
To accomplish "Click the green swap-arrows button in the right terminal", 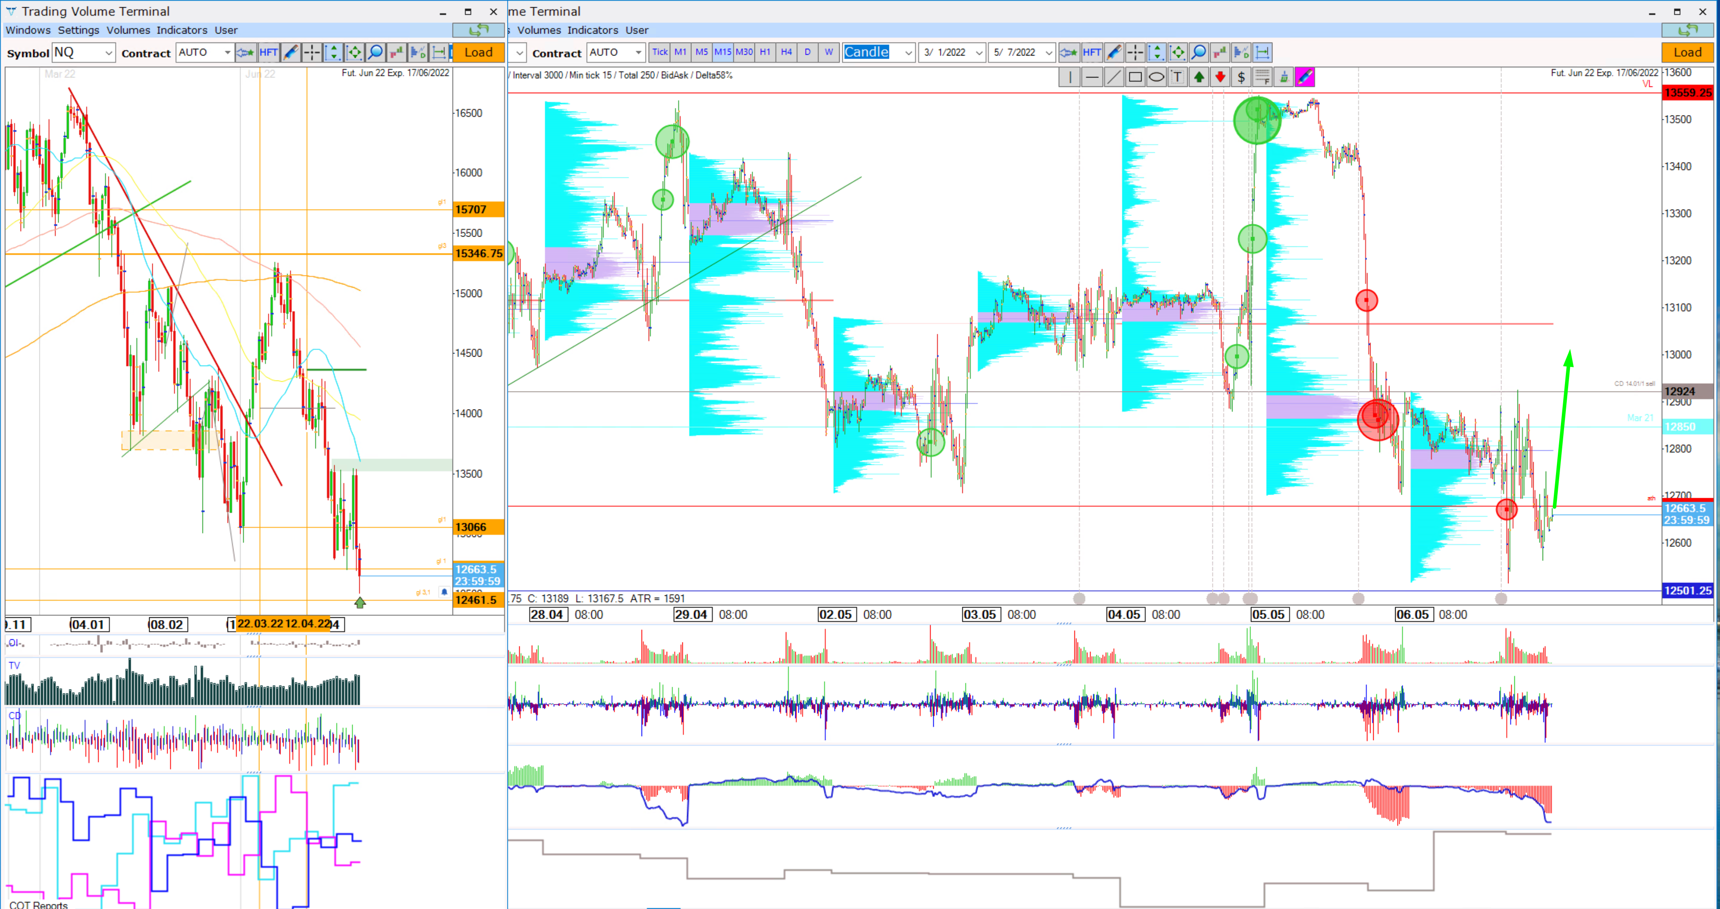I will pyautogui.click(x=1687, y=30).
